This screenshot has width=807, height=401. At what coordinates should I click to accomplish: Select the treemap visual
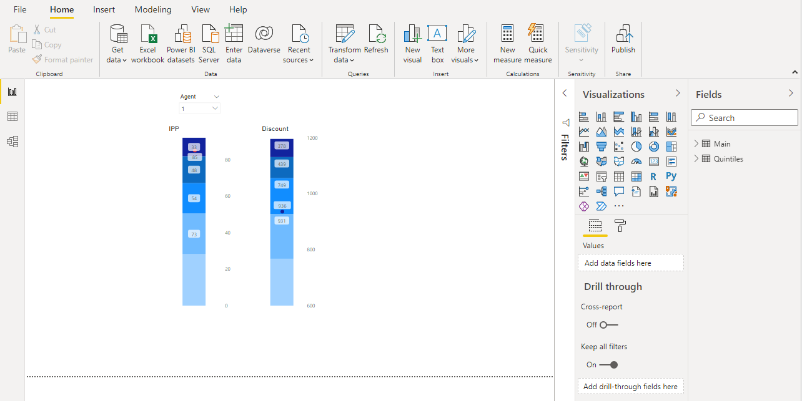[671, 147]
